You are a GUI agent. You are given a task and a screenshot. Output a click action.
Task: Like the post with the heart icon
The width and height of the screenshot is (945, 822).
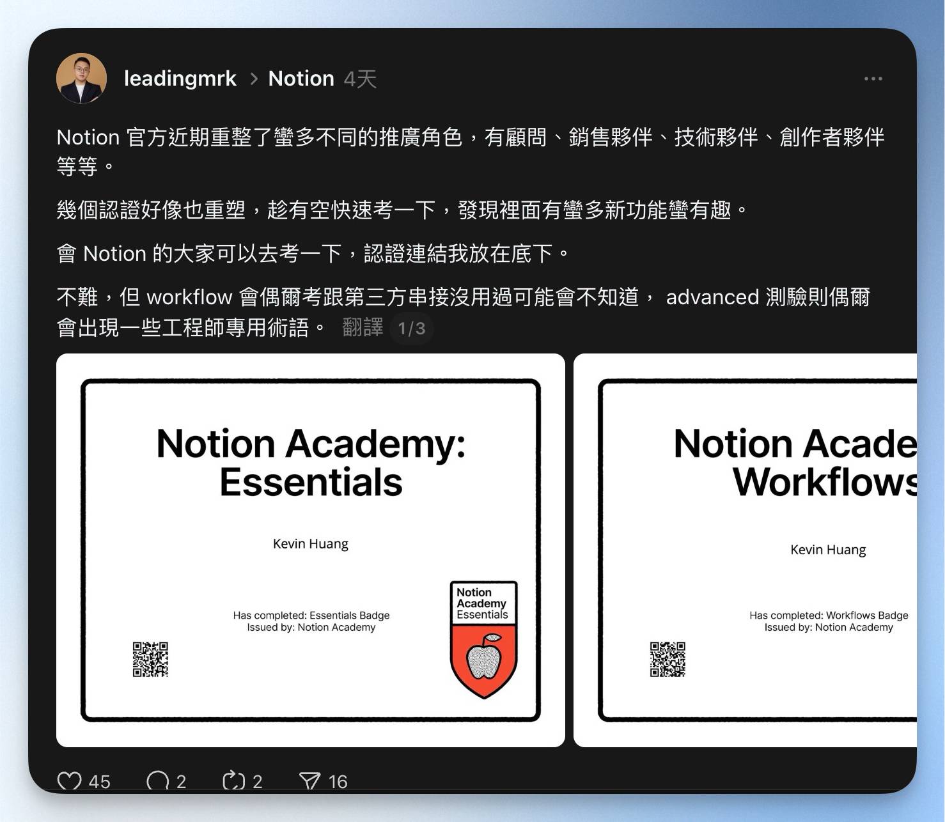[x=70, y=781]
